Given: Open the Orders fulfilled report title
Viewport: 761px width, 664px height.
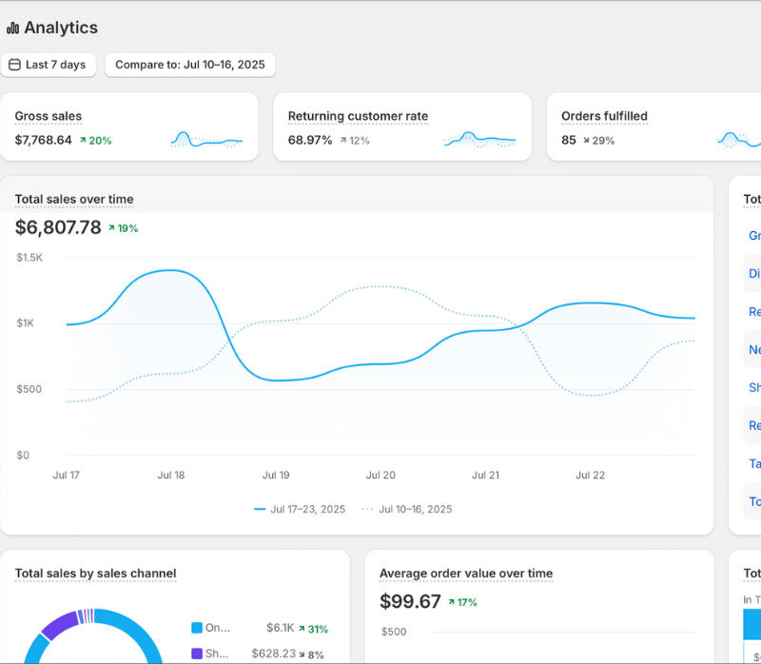Looking at the screenshot, I should click(604, 116).
